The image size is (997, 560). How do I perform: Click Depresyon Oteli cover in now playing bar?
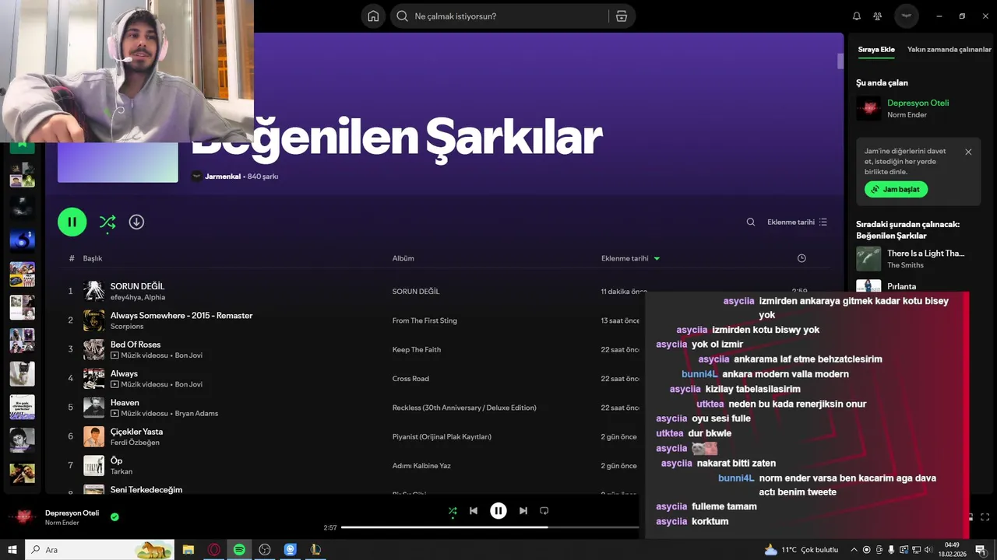click(22, 516)
